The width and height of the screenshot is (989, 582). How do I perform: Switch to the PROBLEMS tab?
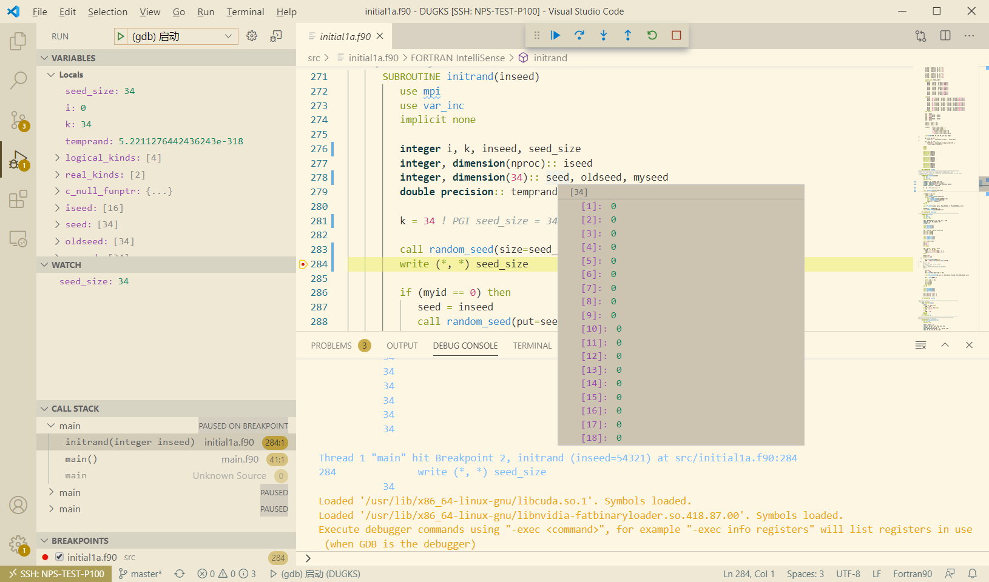click(331, 346)
